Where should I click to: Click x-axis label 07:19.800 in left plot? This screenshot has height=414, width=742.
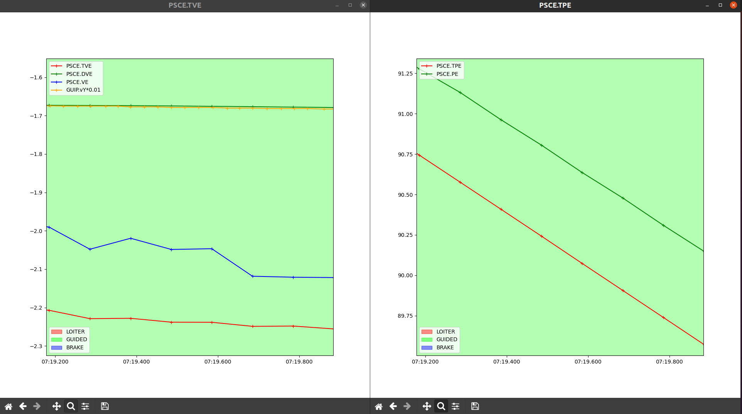[299, 362]
